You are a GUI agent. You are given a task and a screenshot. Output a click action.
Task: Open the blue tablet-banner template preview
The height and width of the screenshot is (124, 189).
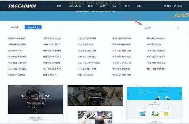coord(154,104)
